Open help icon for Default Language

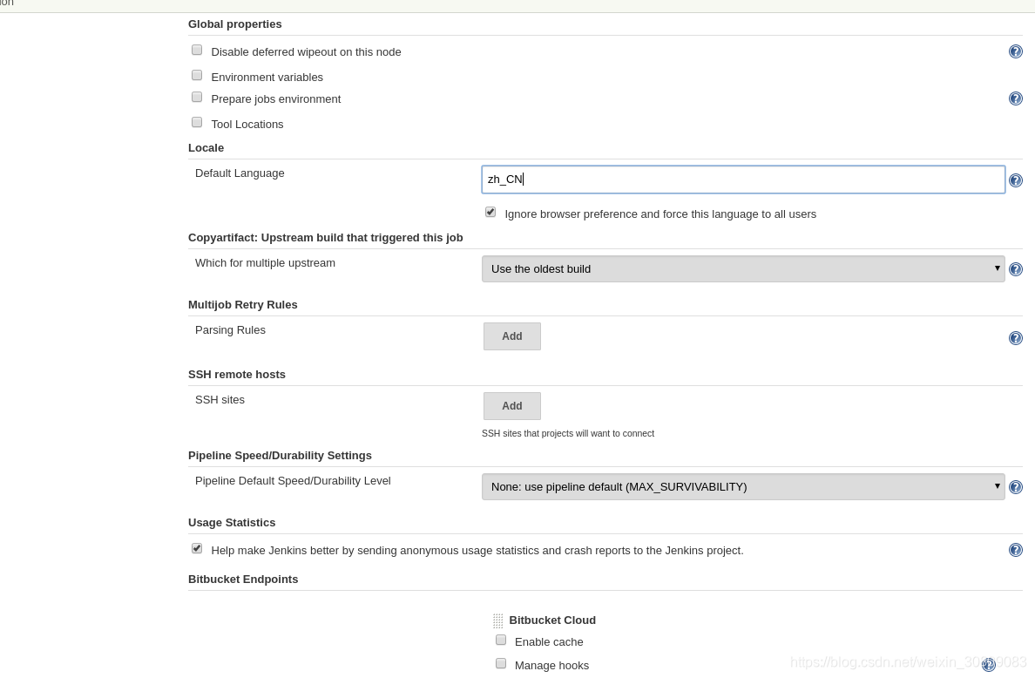click(x=1015, y=180)
